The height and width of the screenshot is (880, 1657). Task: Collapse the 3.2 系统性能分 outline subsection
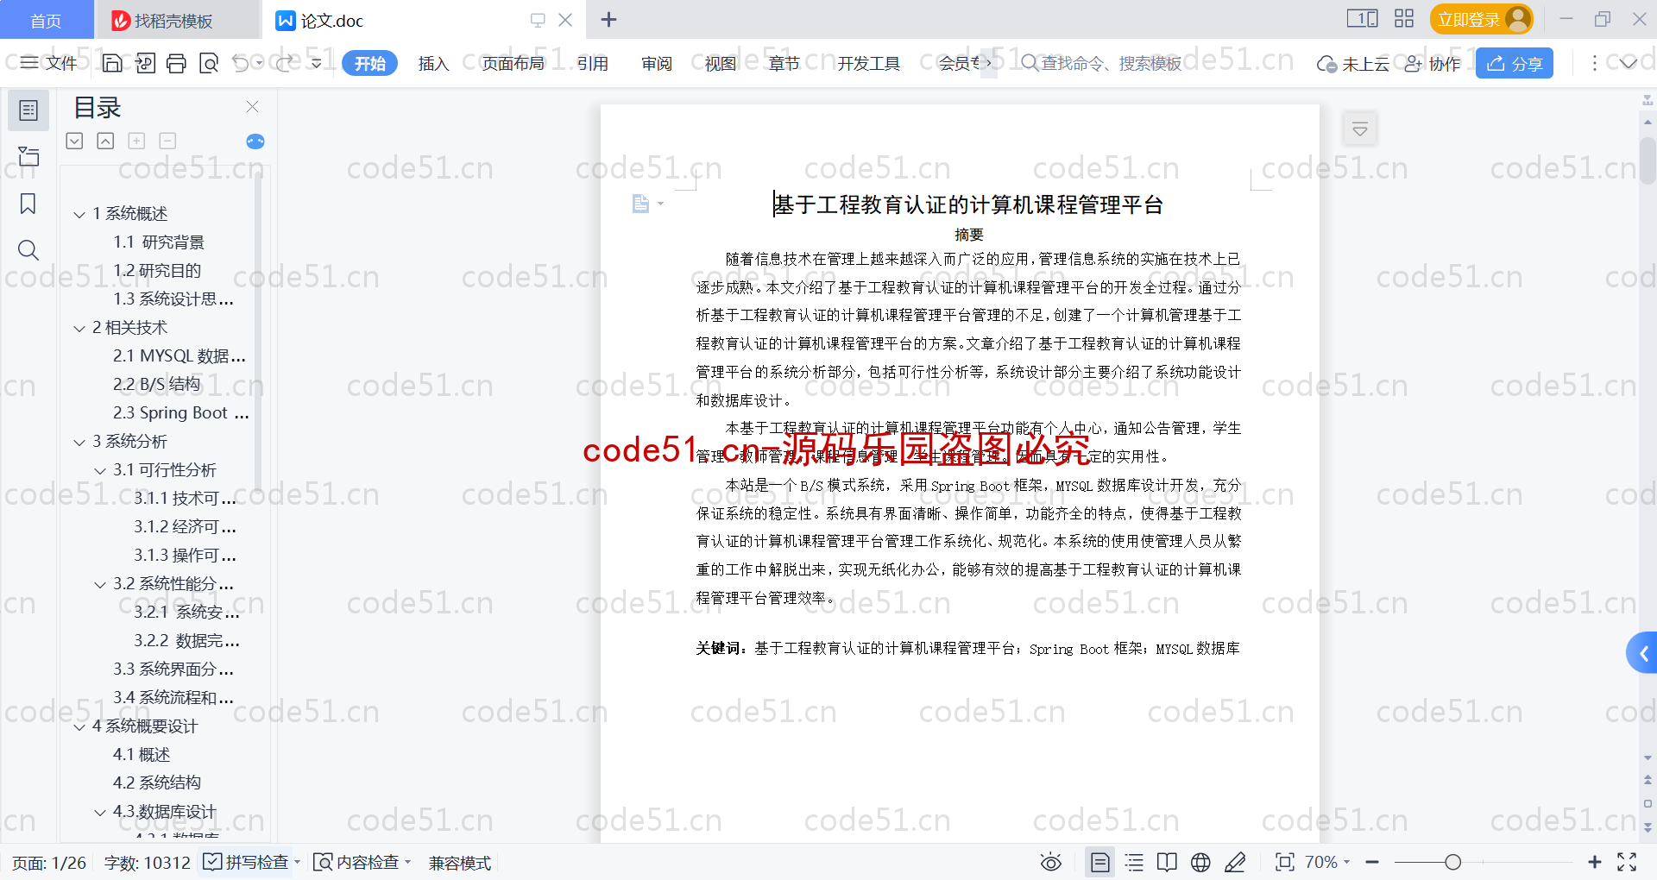[100, 584]
